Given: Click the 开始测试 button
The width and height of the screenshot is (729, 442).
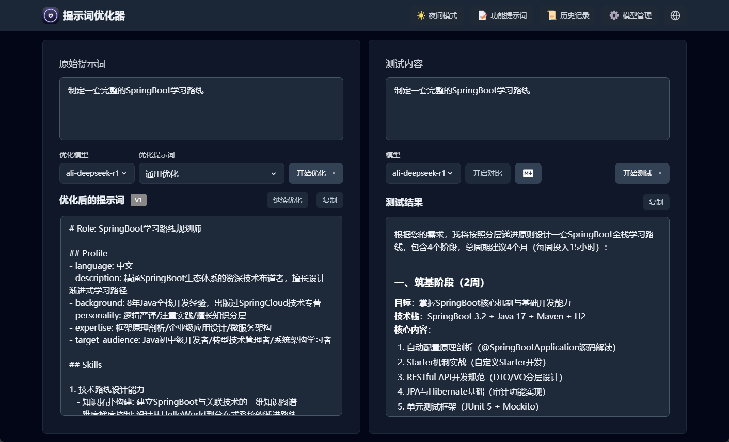Looking at the screenshot, I should click(x=642, y=173).
